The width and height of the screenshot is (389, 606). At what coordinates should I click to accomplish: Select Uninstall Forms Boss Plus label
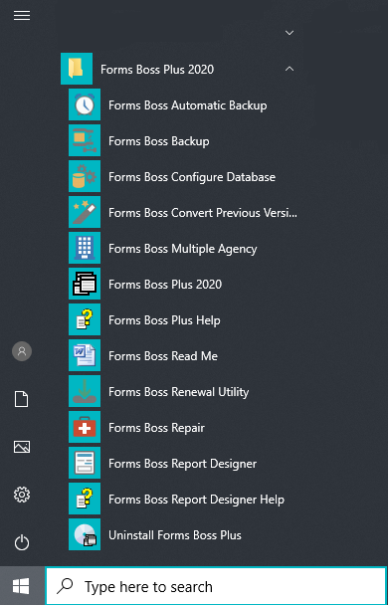(x=175, y=535)
